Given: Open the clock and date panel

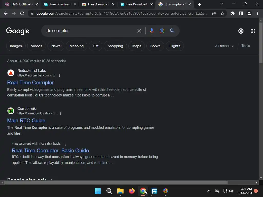Looking at the screenshot, I should point(245,191).
